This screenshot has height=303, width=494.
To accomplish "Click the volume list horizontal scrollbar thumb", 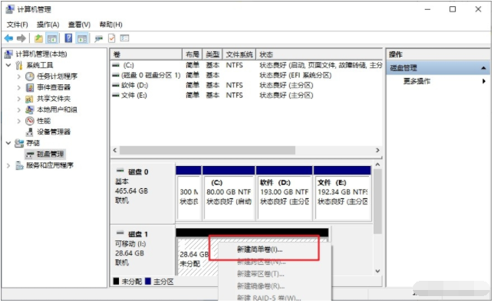I will [208, 150].
